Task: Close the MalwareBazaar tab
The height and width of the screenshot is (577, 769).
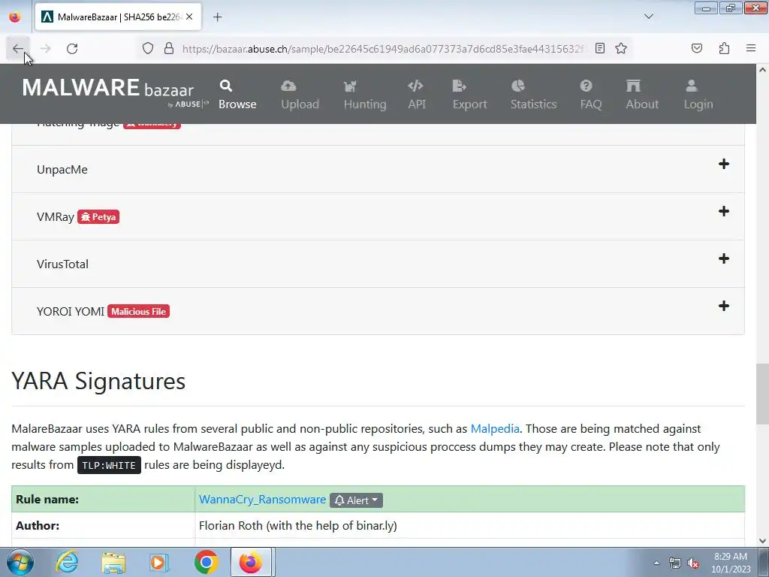Action: (x=189, y=17)
